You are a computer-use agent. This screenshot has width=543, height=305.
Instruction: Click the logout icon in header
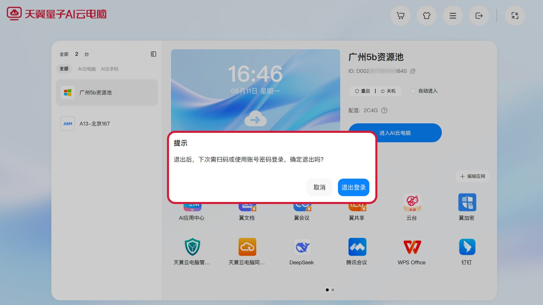click(x=479, y=16)
